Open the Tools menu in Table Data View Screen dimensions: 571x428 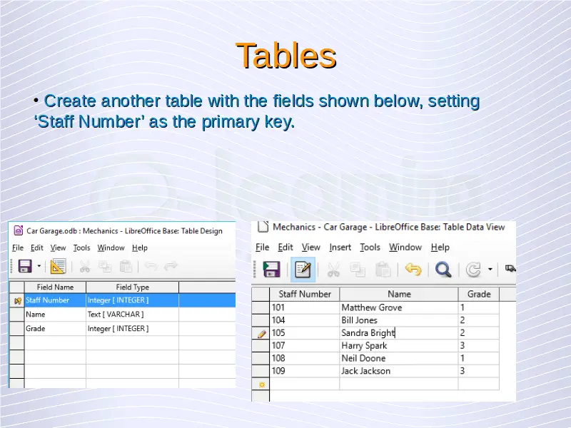pyautogui.click(x=370, y=248)
